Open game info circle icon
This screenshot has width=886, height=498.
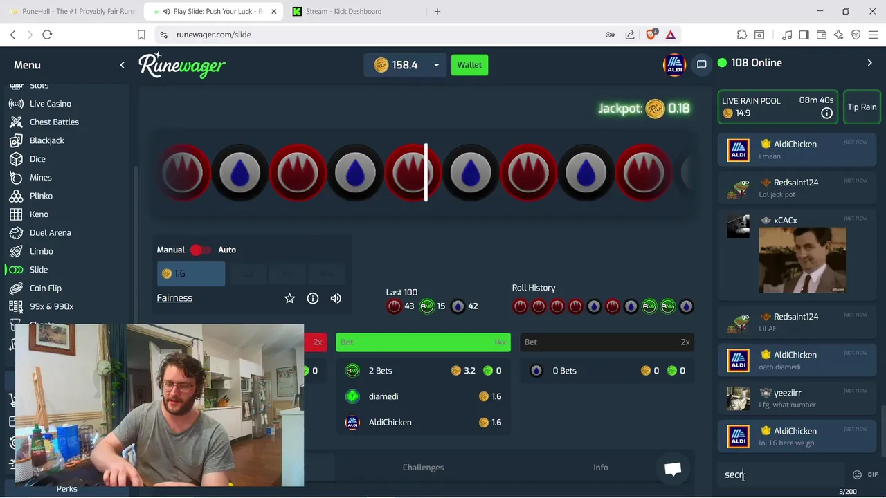(x=313, y=298)
